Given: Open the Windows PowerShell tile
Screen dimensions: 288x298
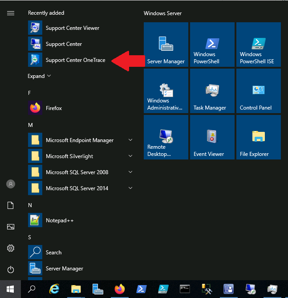Looking at the screenshot, I should click(x=212, y=45).
